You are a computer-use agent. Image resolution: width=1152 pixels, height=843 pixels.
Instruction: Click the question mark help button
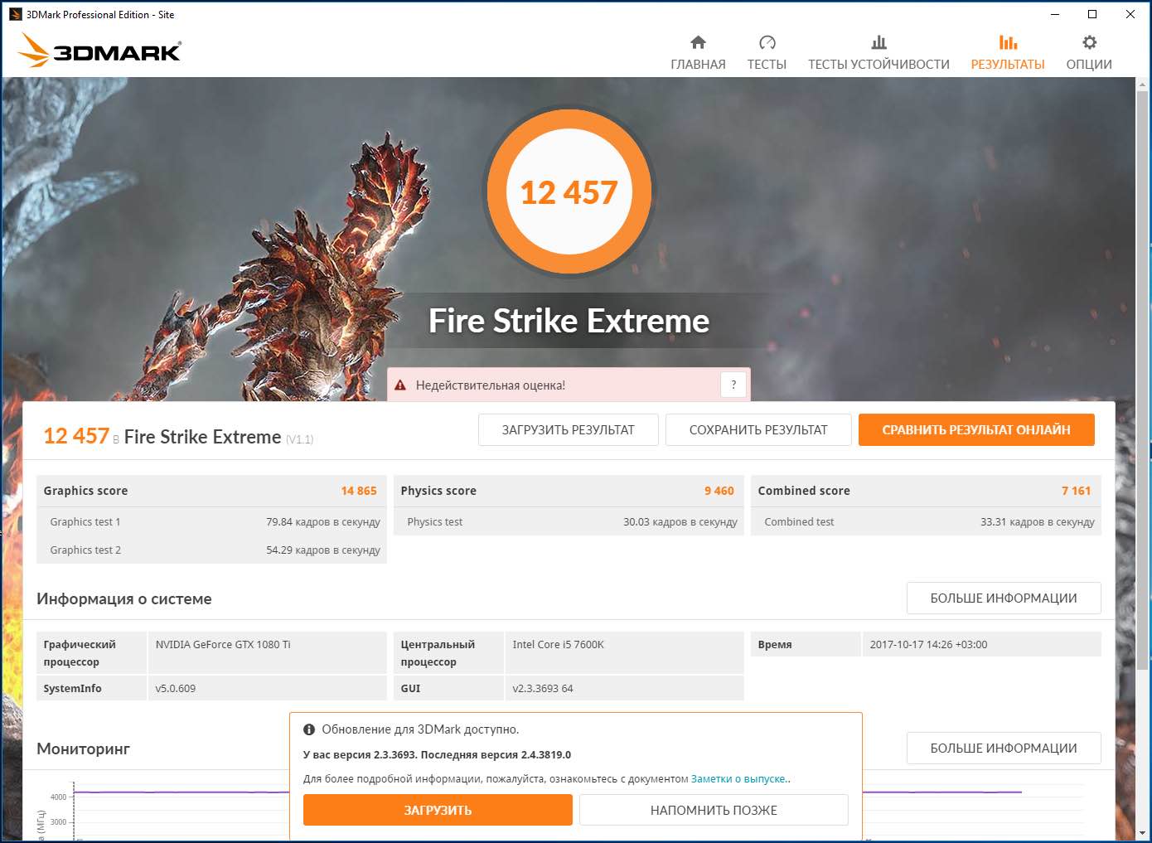click(733, 385)
